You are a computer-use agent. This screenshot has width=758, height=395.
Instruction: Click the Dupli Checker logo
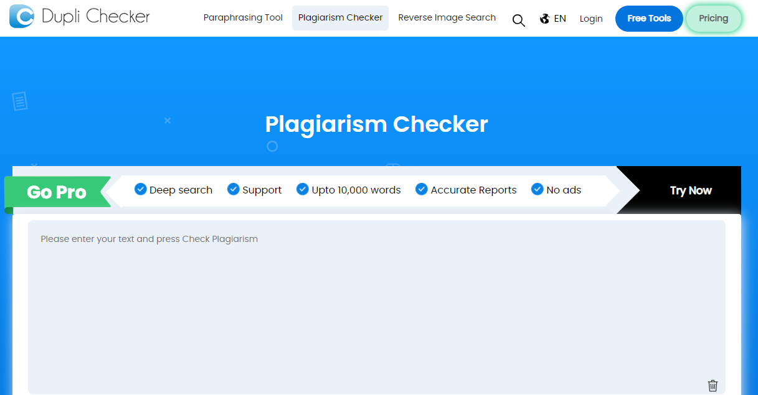click(80, 17)
